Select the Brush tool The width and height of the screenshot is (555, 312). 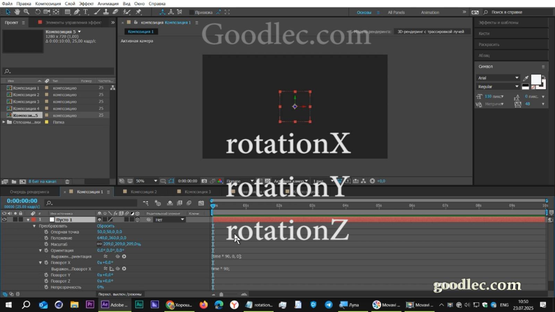click(96, 12)
